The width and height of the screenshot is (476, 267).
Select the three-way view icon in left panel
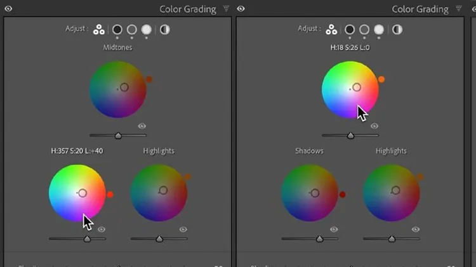99,30
